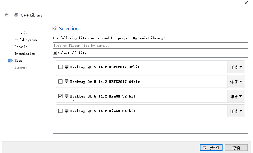Viewport: 253px width, 153px height.
Task: Click monitor icon of MinGW 64-bit kit
Action: 67,111
